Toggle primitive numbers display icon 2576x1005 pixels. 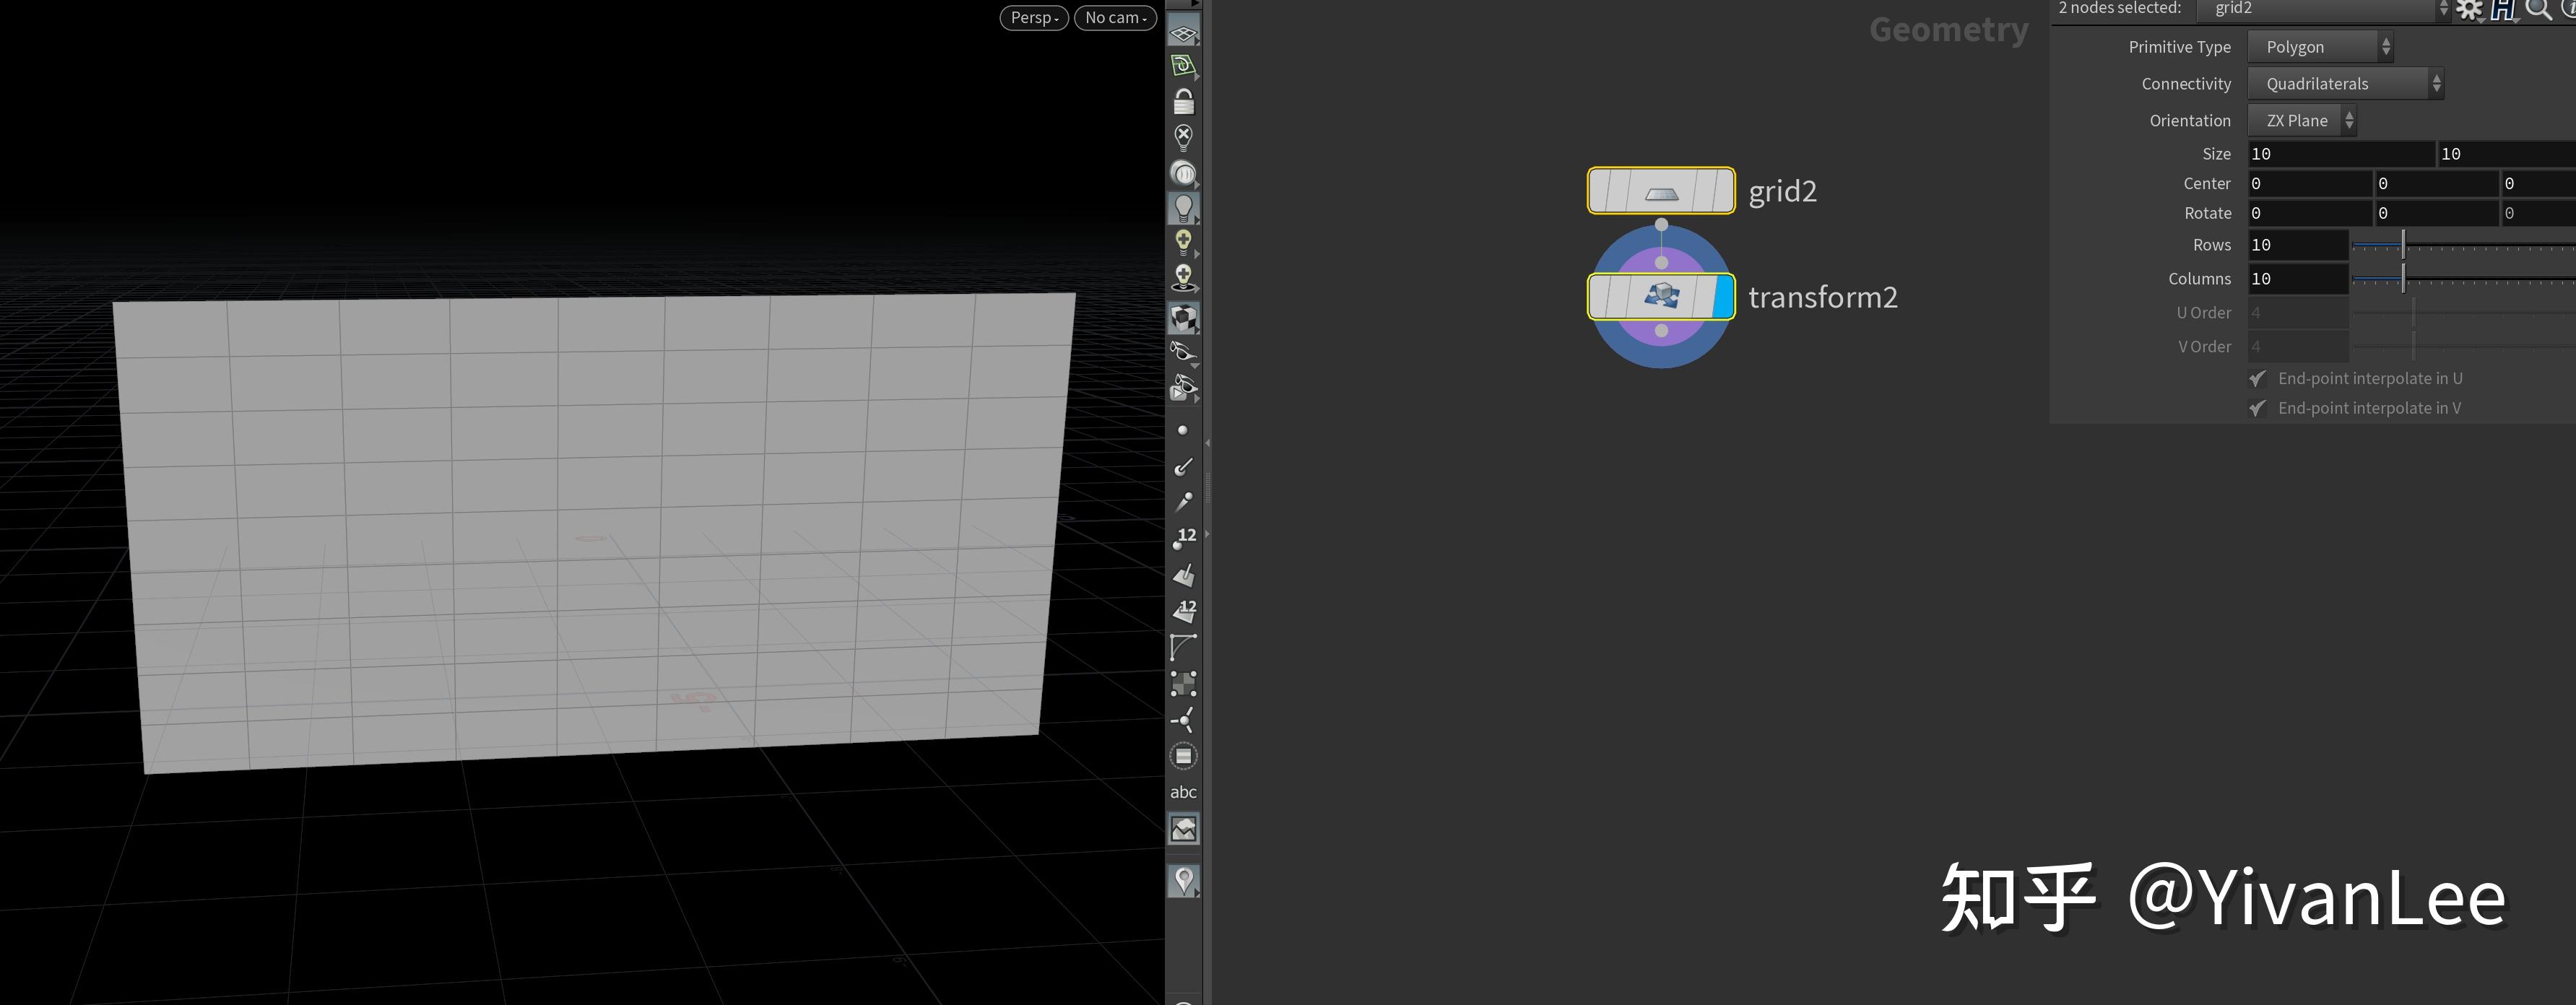pos(1184,611)
